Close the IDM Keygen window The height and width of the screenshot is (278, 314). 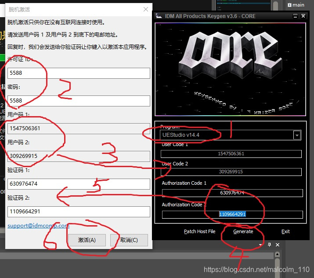pos(303,16)
